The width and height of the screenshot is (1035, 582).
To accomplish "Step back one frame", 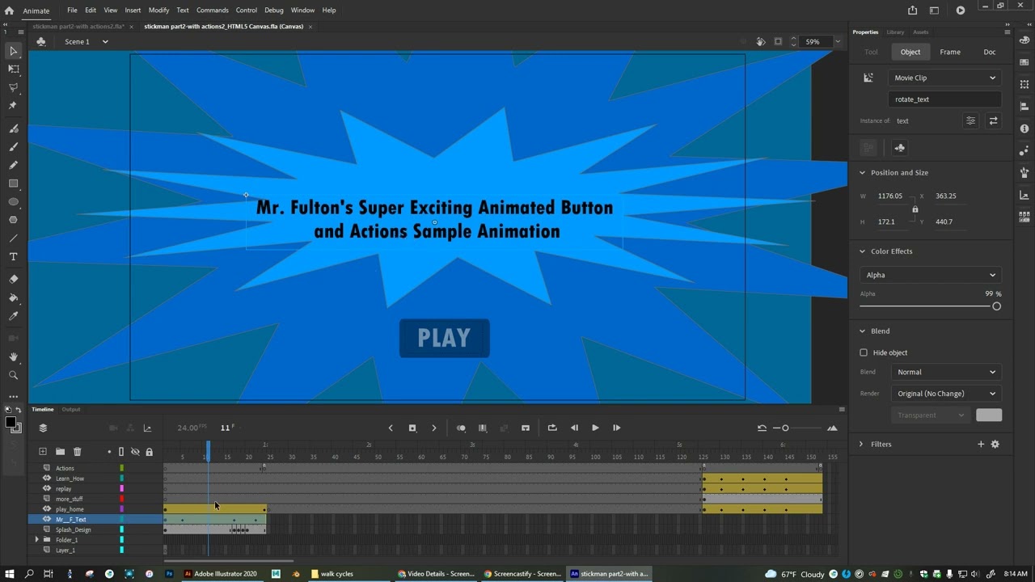I will click(574, 428).
